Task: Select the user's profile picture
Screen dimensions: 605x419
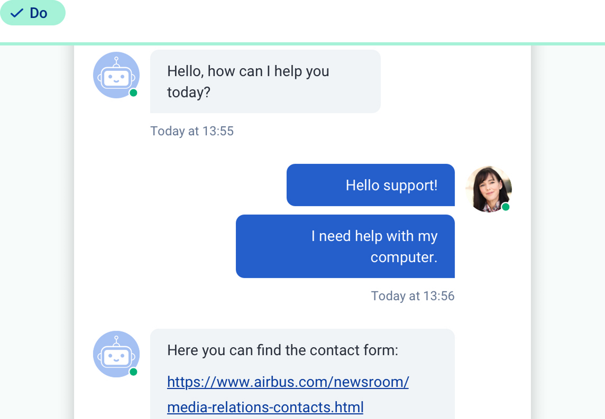Action: [487, 189]
